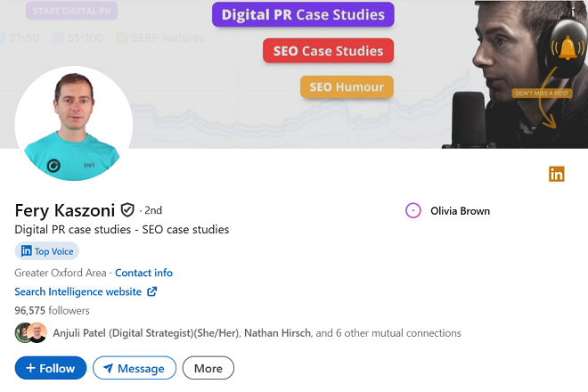
Task: Click the orange SEO Humour label
Action: tap(347, 86)
